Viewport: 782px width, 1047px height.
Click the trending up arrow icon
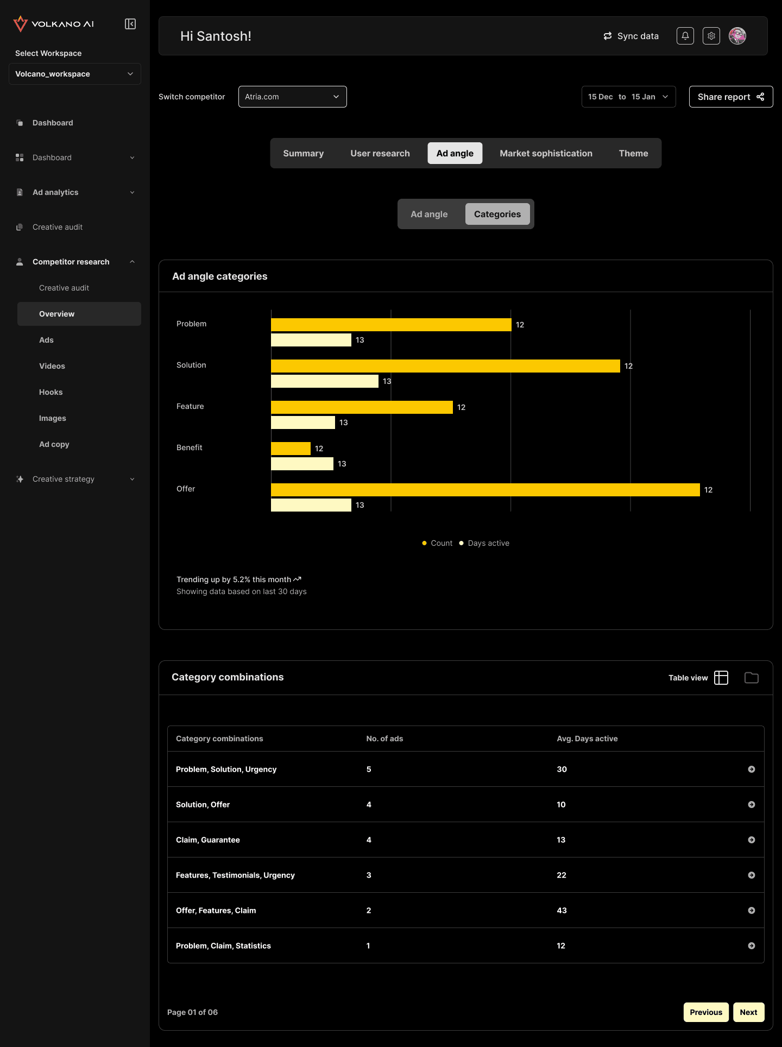tap(297, 579)
